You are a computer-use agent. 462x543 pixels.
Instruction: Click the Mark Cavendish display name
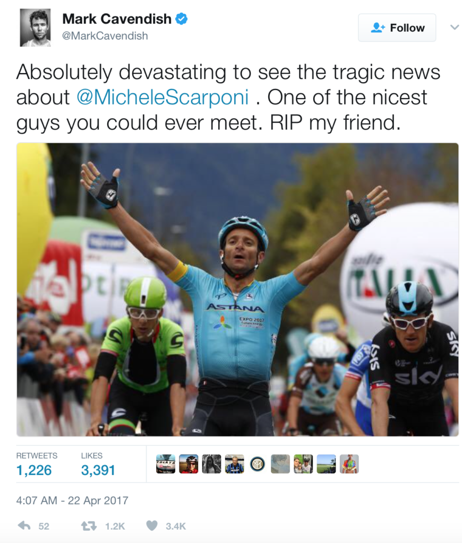(x=117, y=19)
